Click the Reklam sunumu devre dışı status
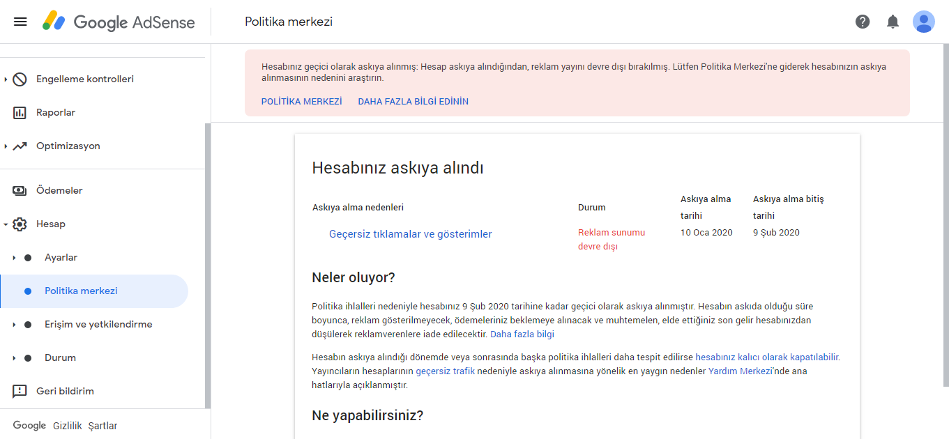 (x=612, y=239)
